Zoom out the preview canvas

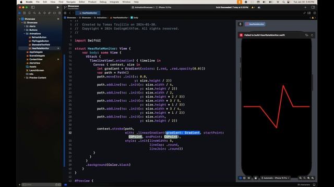pyautogui.click(x=301, y=178)
